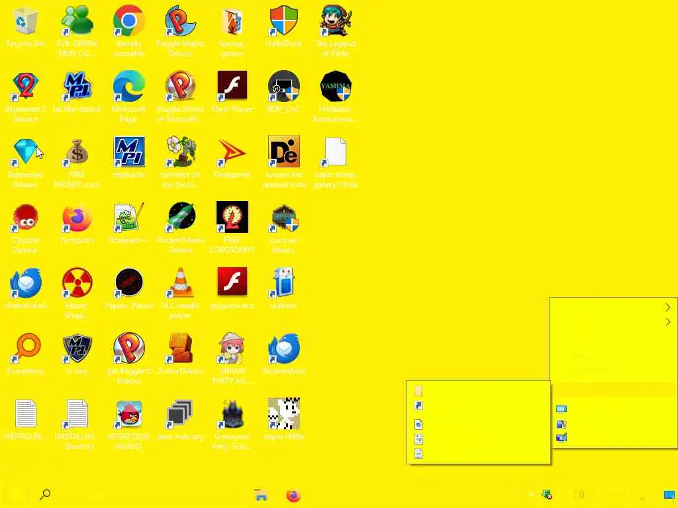Select the INSTALLIN - Shortcut file icon
678x508 pixels.
(x=77, y=413)
